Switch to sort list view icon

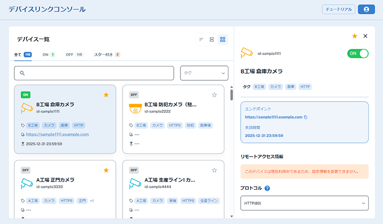(x=202, y=39)
